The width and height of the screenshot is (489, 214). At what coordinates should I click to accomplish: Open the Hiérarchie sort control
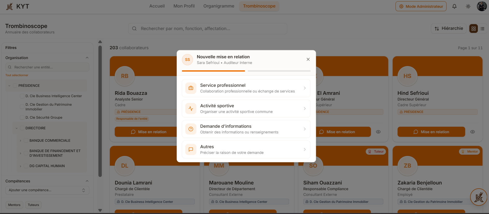pyautogui.click(x=449, y=28)
